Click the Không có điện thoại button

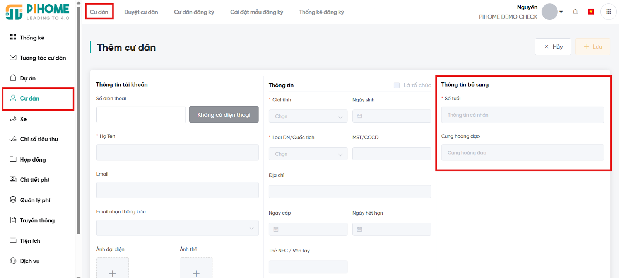coord(224,114)
